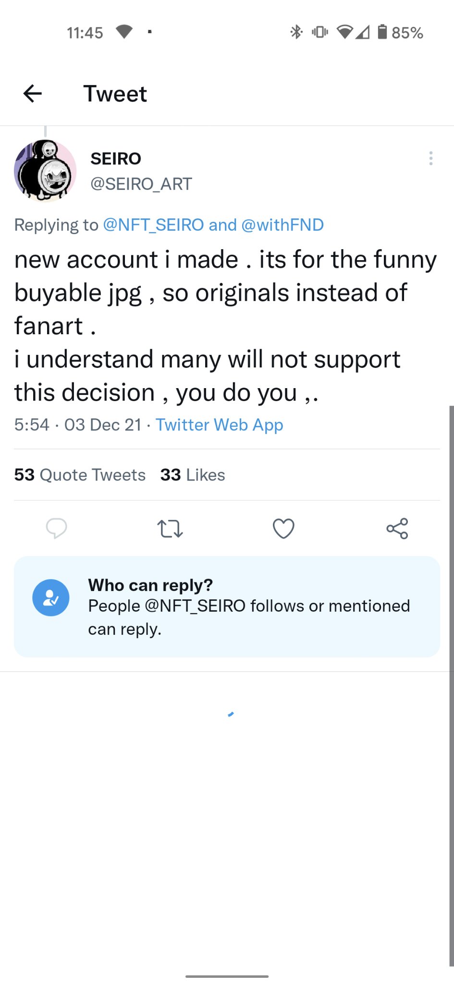Viewport: 454px width, 985px height.
Task: View the 53 Quote Tweets
Action: click(80, 475)
